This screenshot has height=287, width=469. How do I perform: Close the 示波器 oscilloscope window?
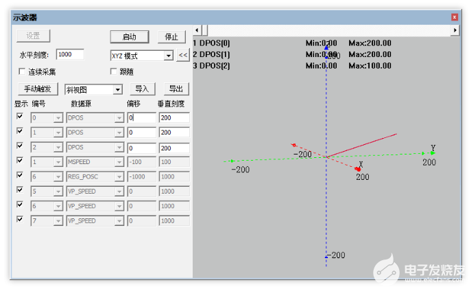[455, 17]
